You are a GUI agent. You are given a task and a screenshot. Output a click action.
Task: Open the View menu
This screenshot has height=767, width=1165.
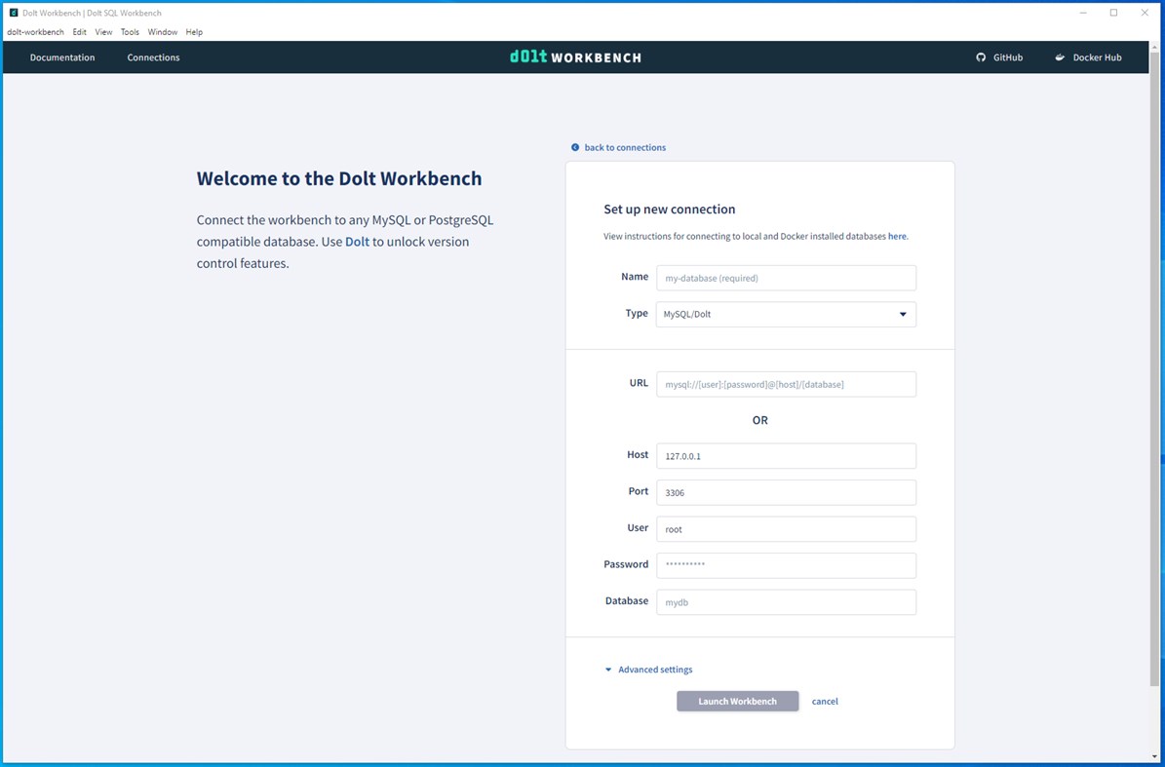[x=104, y=32]
